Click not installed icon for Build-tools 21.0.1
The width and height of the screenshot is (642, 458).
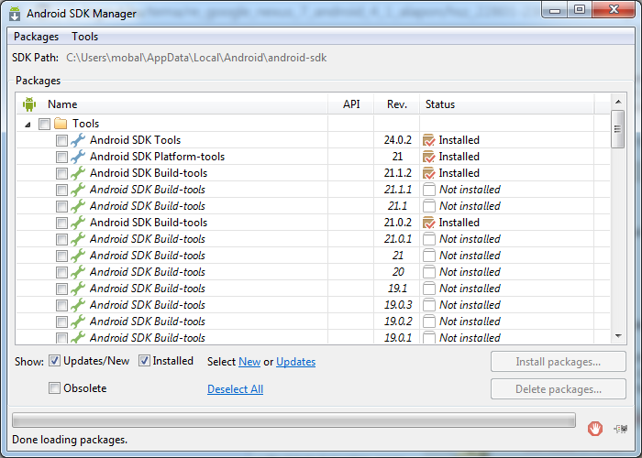[x=428, y=239]
